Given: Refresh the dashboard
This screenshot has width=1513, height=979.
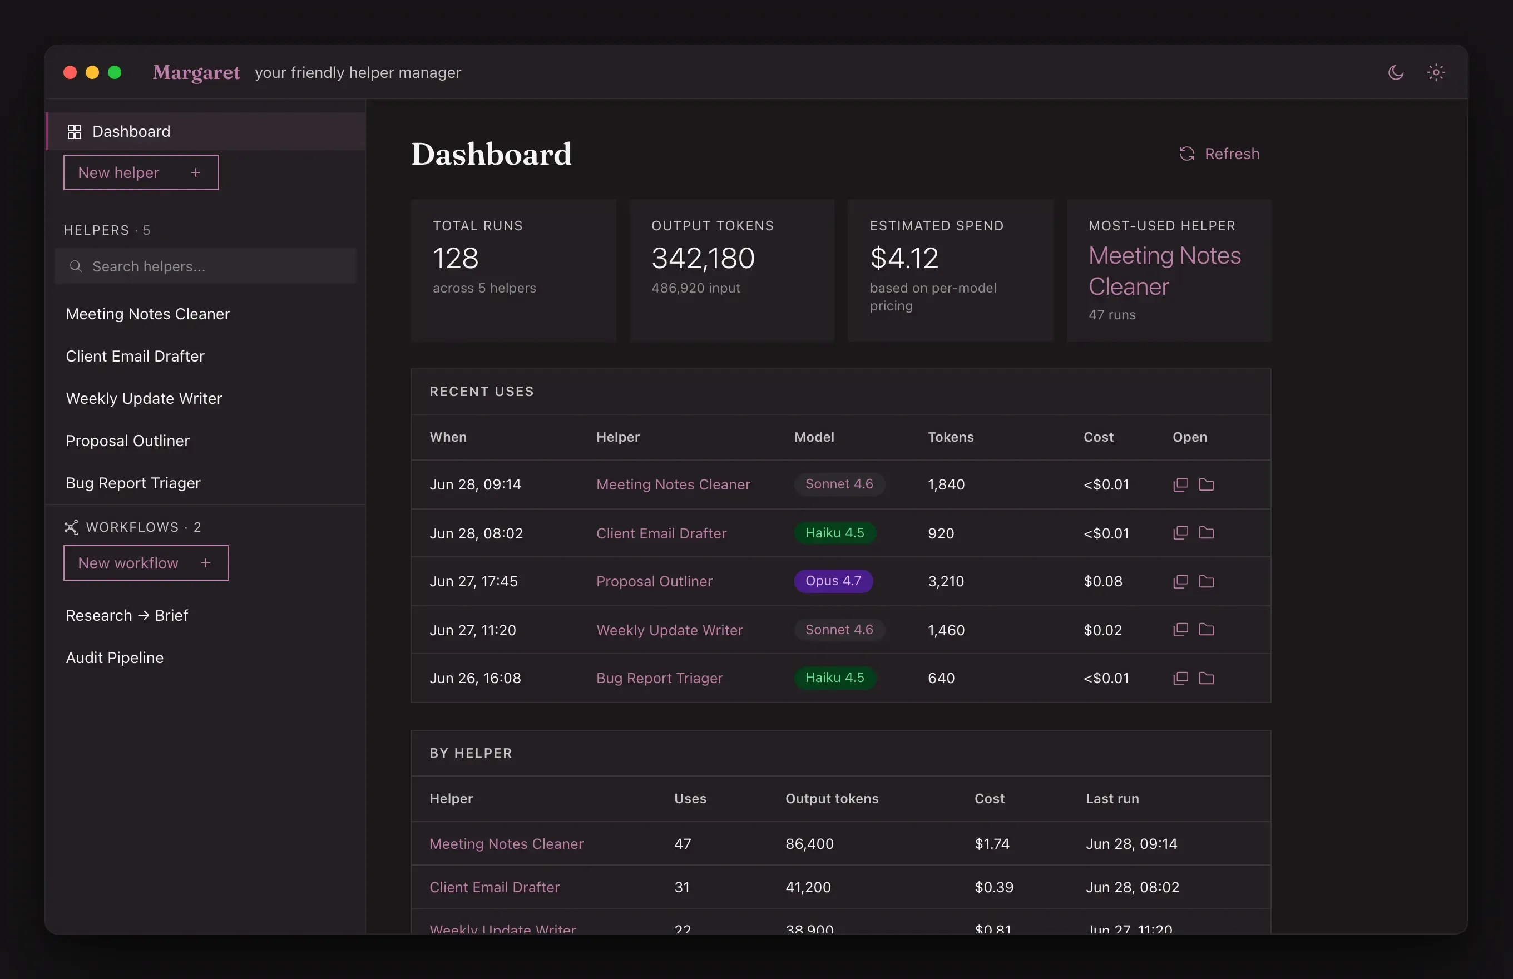Looking at the screenshot, I should pyautogui.click(x=1219, y=154).
